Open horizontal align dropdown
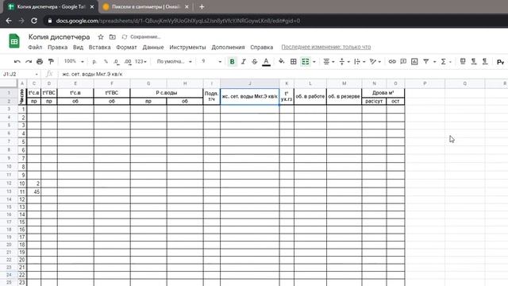Viewport: 508px width, 286px height. (x=329, y=62)
